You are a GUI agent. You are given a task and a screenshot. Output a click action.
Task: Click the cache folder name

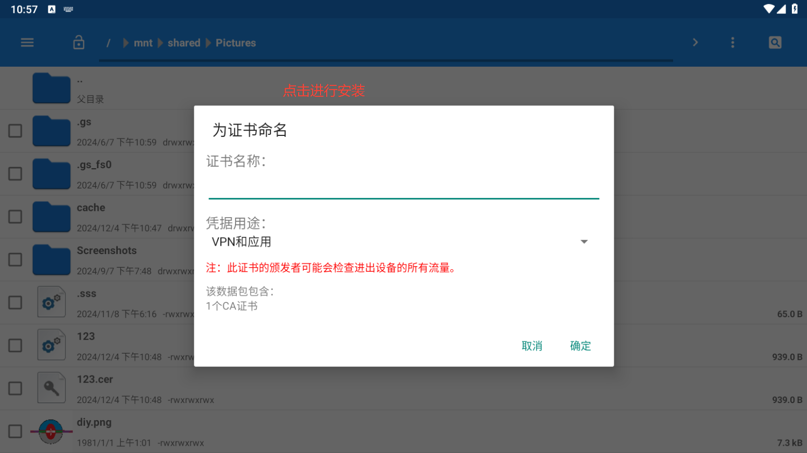tap(91, 208)
